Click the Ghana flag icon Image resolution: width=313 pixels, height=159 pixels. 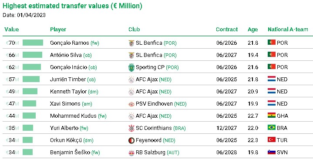[x=272, y=116]
